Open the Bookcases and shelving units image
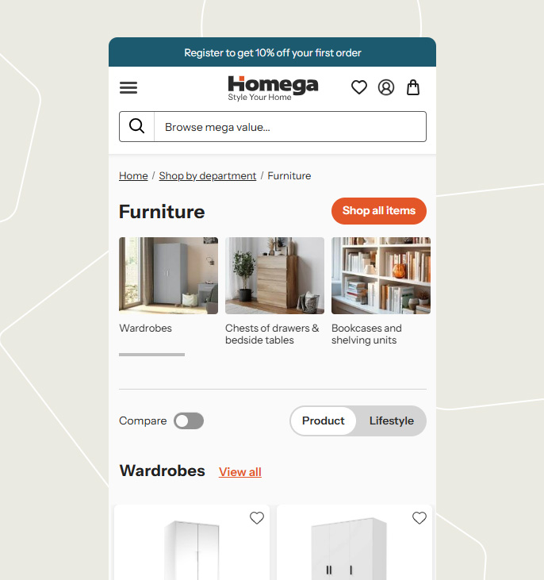 coord(381,275)
